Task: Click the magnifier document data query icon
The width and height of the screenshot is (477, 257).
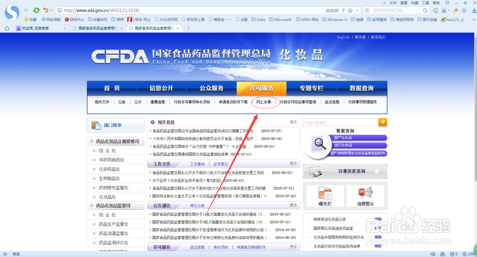Action: pos(318,144)
